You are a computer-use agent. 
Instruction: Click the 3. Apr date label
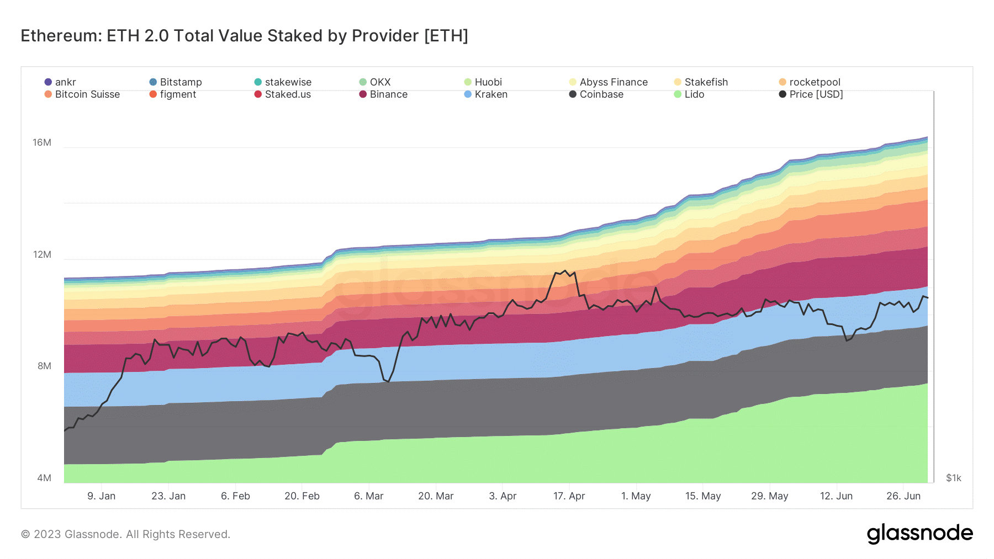(x=503, y=496)
